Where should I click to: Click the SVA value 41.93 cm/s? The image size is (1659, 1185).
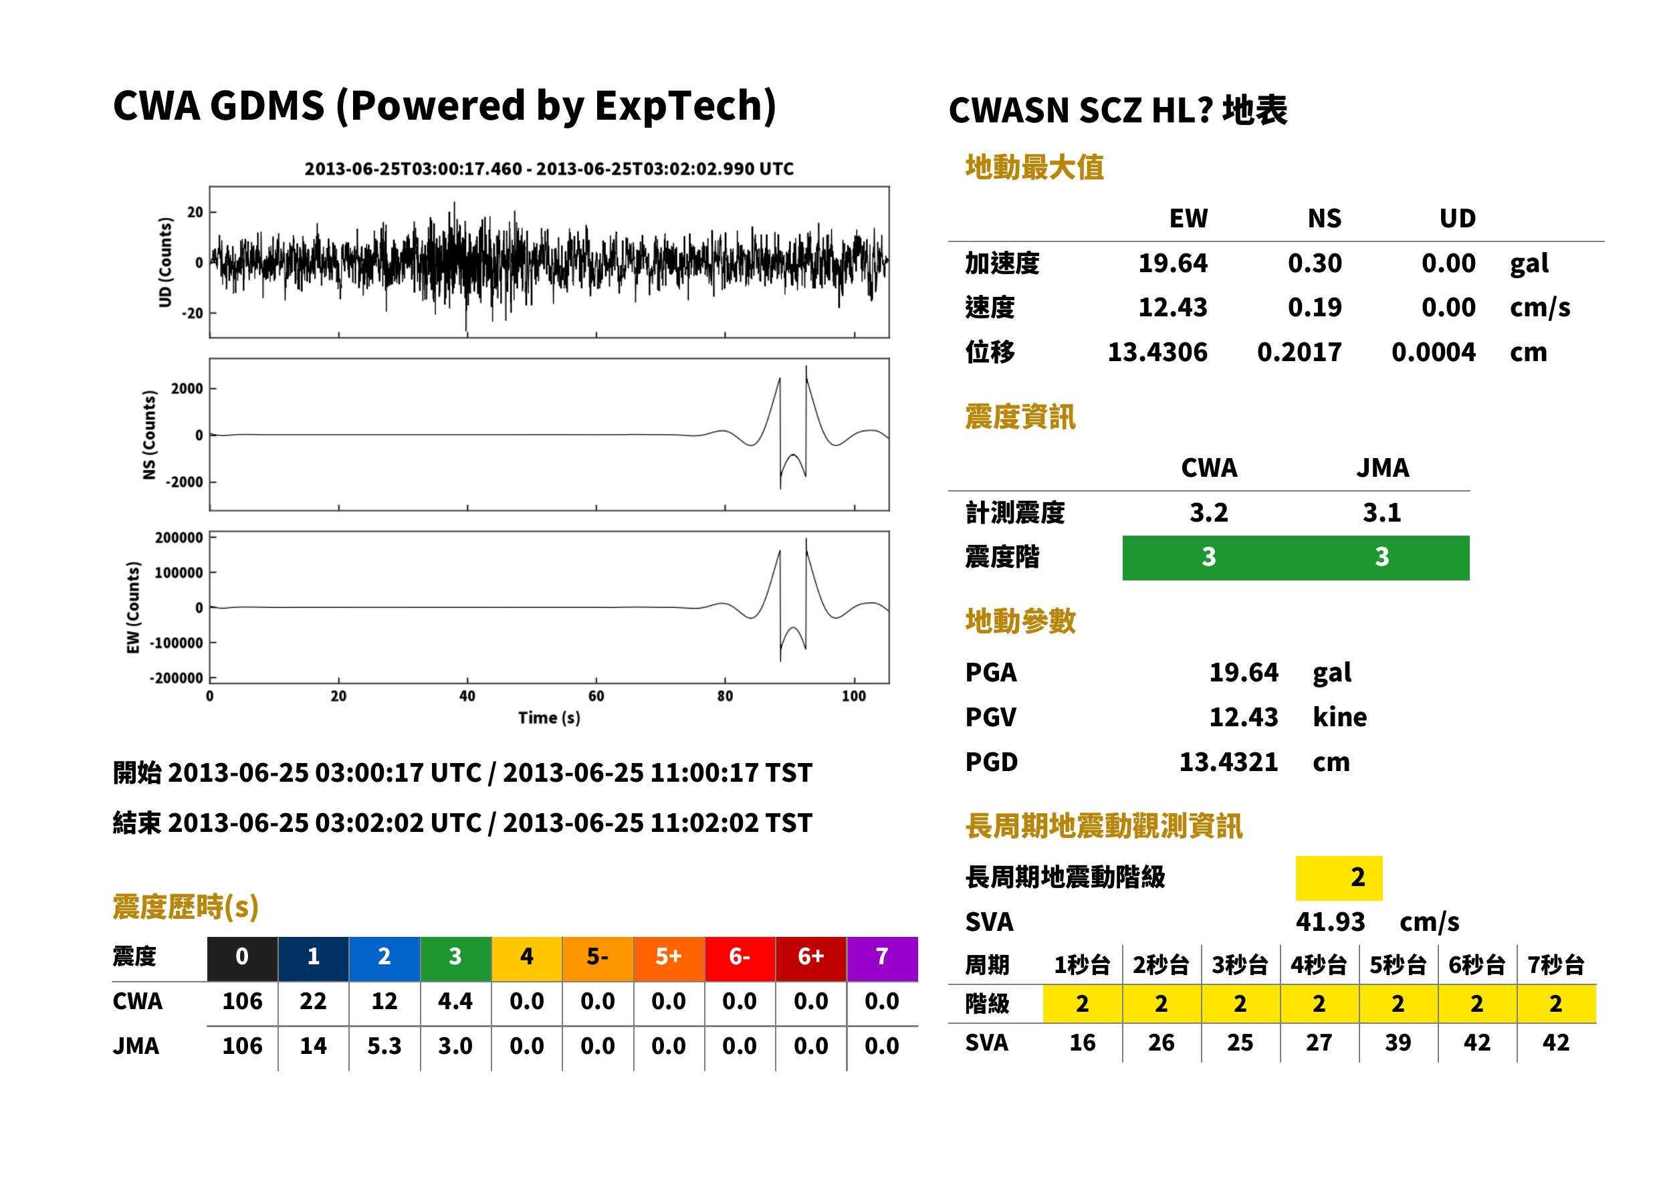coord(1377,922)
